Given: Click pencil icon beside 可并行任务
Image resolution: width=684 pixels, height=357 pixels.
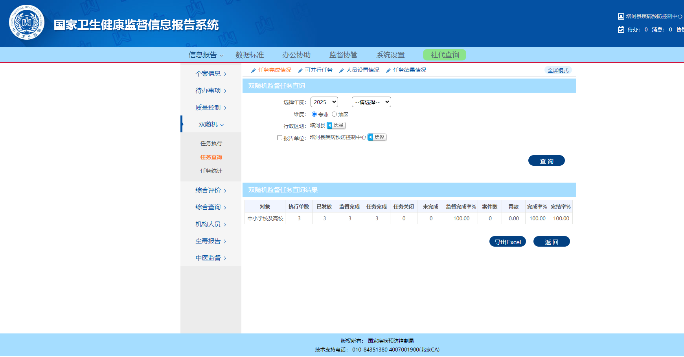Looking at the screenshot, I should point(300,71).
